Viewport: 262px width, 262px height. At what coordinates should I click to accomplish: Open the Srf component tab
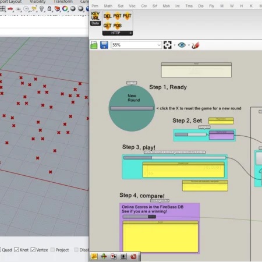pyautogui.click(x=155, y=6)
